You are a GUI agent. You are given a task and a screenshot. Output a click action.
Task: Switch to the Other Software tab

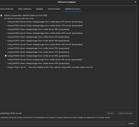(x=24, y=9)
